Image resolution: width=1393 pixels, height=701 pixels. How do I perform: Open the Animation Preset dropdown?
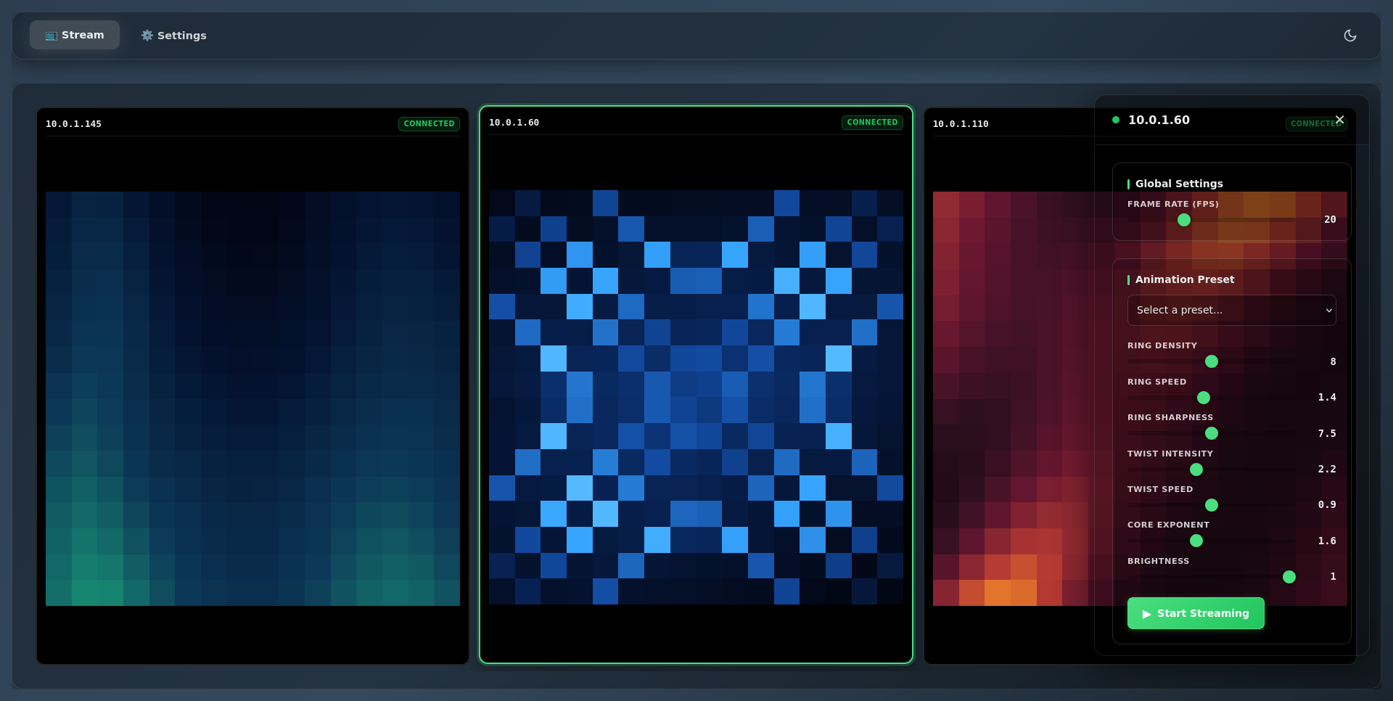pos(1231,310)
